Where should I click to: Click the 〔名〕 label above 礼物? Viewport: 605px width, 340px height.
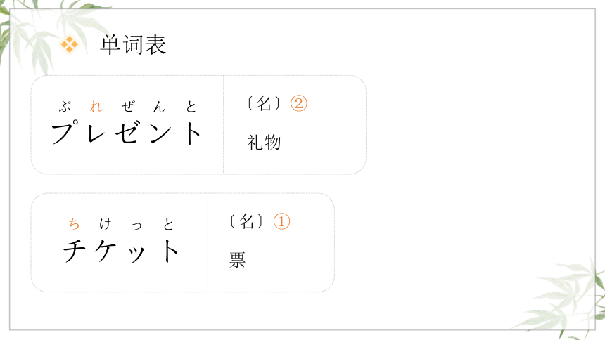point(265,103)
